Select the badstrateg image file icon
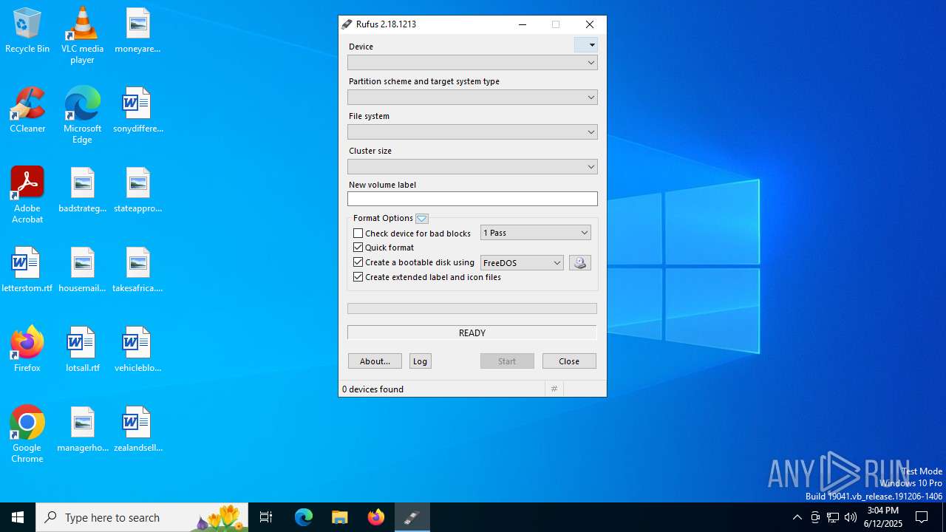The image size is (946, 532). [x=82, y=191]
